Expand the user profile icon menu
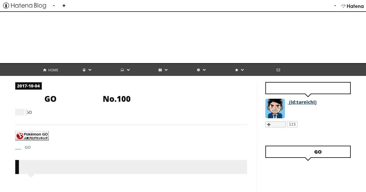This screenshot has height=192, width=366. pyautogui.click(x=87, y=70)
